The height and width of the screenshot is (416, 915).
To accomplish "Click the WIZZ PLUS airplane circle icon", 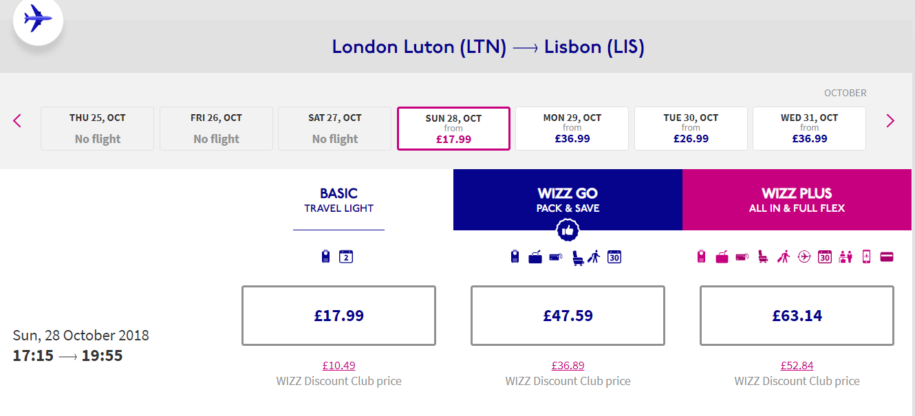I will [804, 256].
